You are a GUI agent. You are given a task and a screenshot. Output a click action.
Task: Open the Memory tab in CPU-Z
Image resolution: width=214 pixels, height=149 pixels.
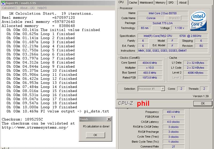(x=160, y=3)
